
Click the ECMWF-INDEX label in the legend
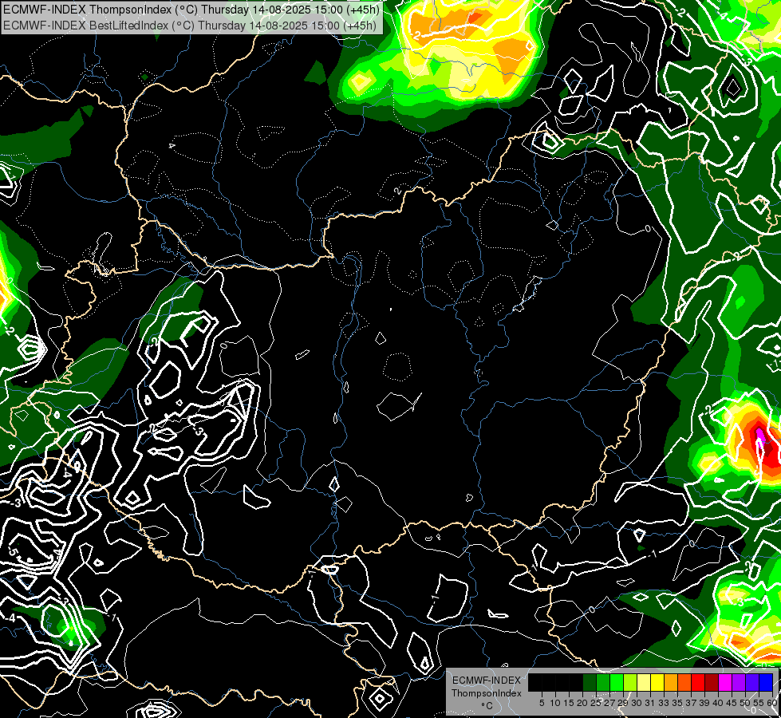click(487, 681)
